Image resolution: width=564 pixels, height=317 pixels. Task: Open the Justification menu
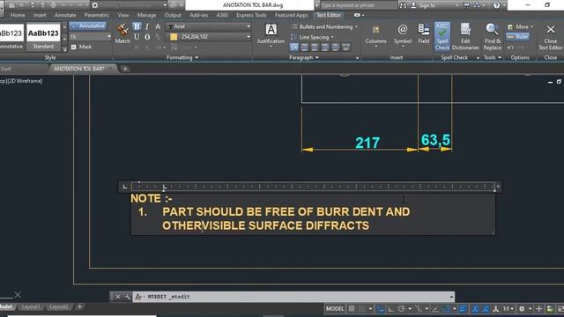pyautogui.click(x=271, y=34)
